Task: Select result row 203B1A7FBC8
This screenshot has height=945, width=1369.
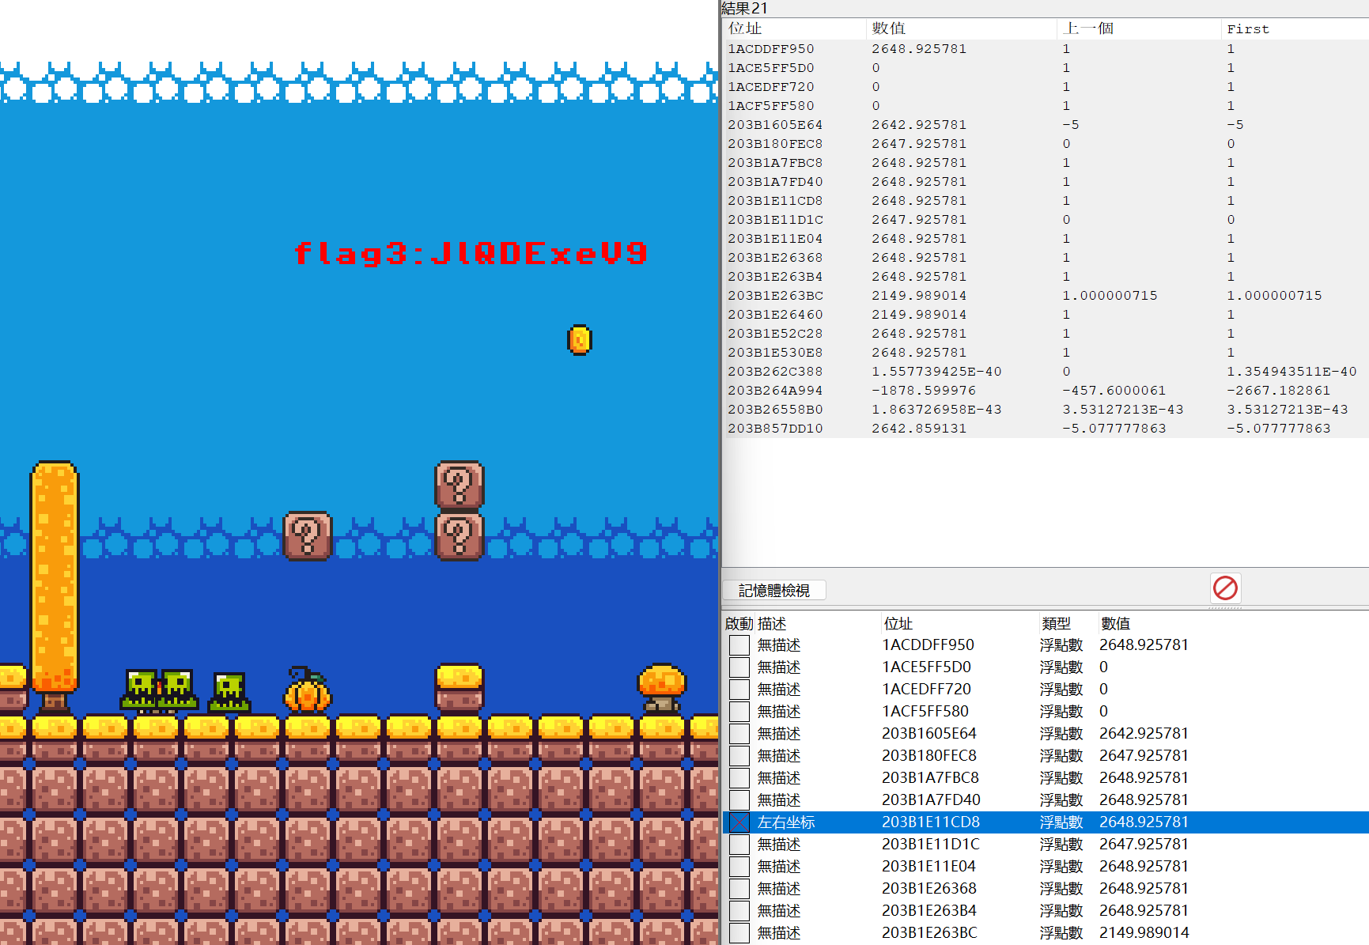Action: tap(1046, 163)
